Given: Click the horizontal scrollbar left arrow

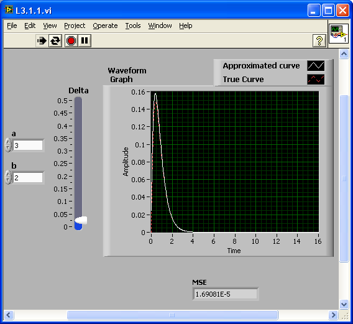Looking at the screenshot, I should [x=9, y=315].
